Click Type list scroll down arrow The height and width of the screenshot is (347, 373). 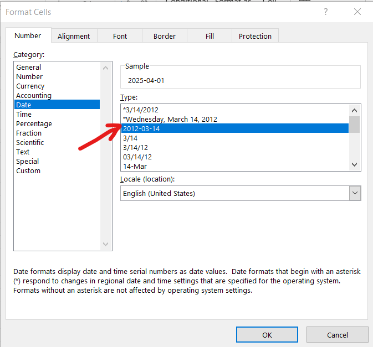point(355,164)
